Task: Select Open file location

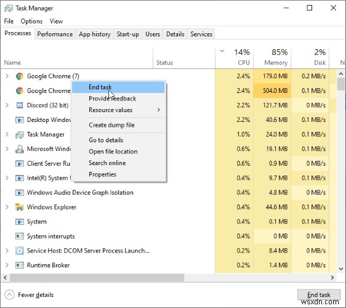Action: click(118, 152)
